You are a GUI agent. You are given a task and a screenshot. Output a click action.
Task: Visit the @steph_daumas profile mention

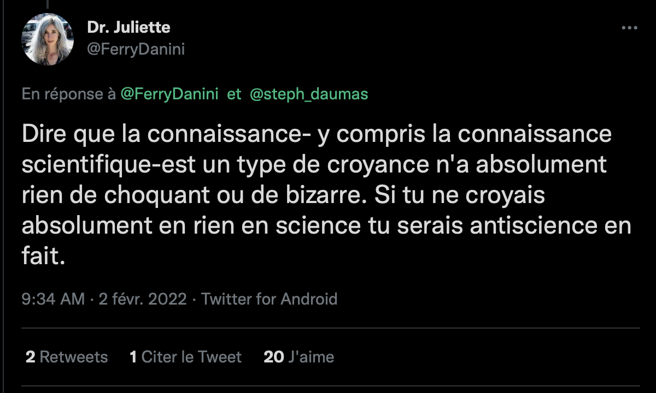point(309,94)
